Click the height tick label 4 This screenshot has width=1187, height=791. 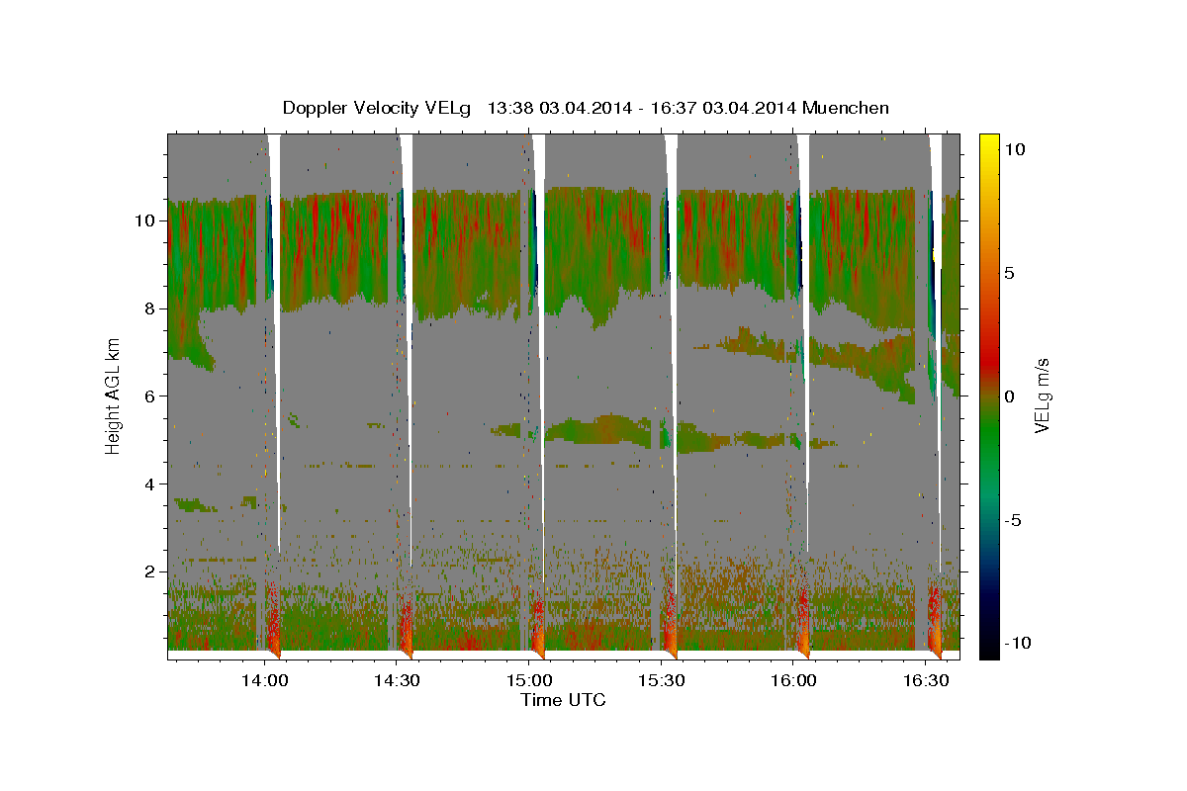point(151,484)
